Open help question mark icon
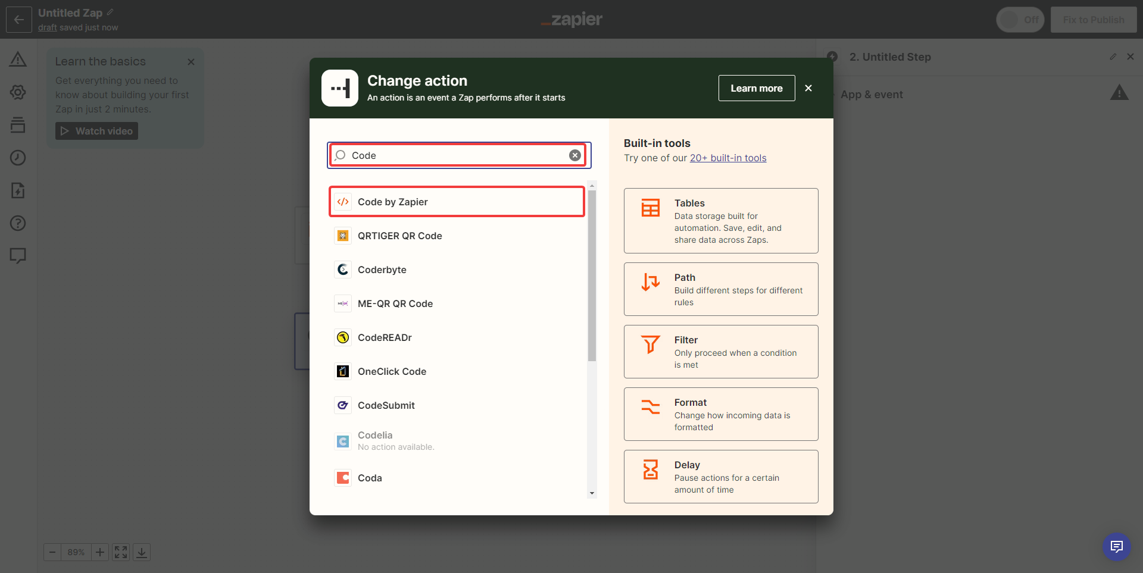This screenshot has width=1143, height=573. [18, 223]
